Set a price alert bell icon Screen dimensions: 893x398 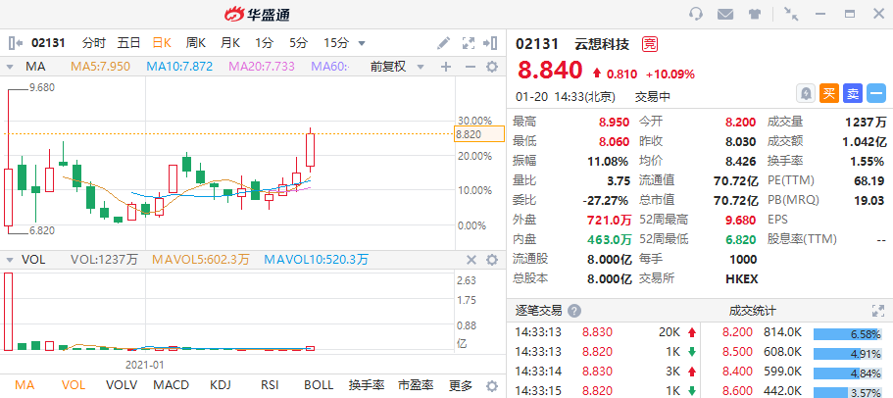click(806, 94)
